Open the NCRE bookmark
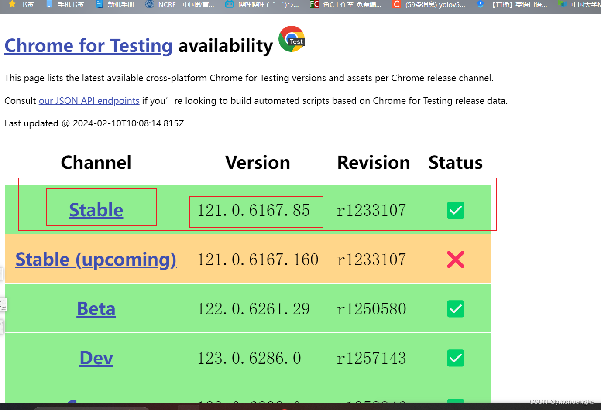This screenshot has height=410, width=601. pyautogui.click(x=180, y=4)
